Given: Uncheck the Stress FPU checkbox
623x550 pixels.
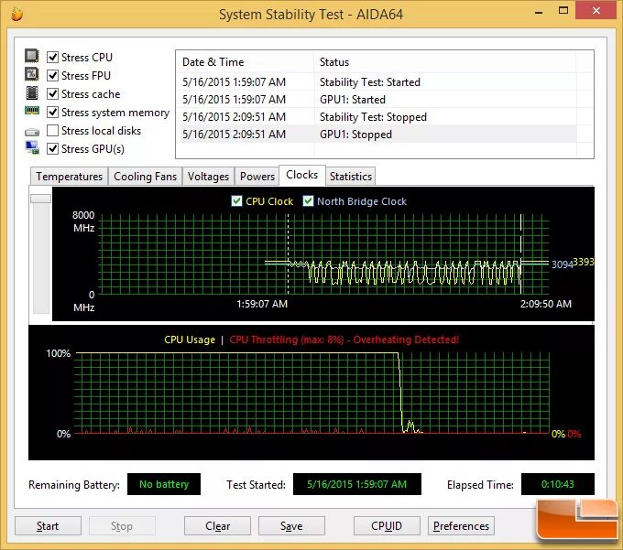Looking at the screenshot, I should tap(52, 75).
